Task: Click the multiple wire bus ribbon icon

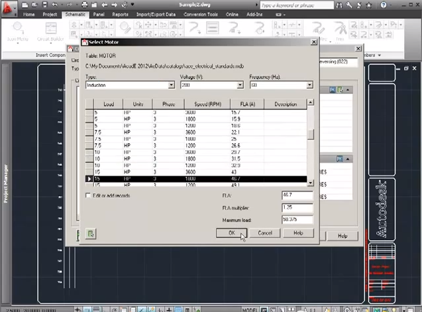Action: [x=213, y=28]
